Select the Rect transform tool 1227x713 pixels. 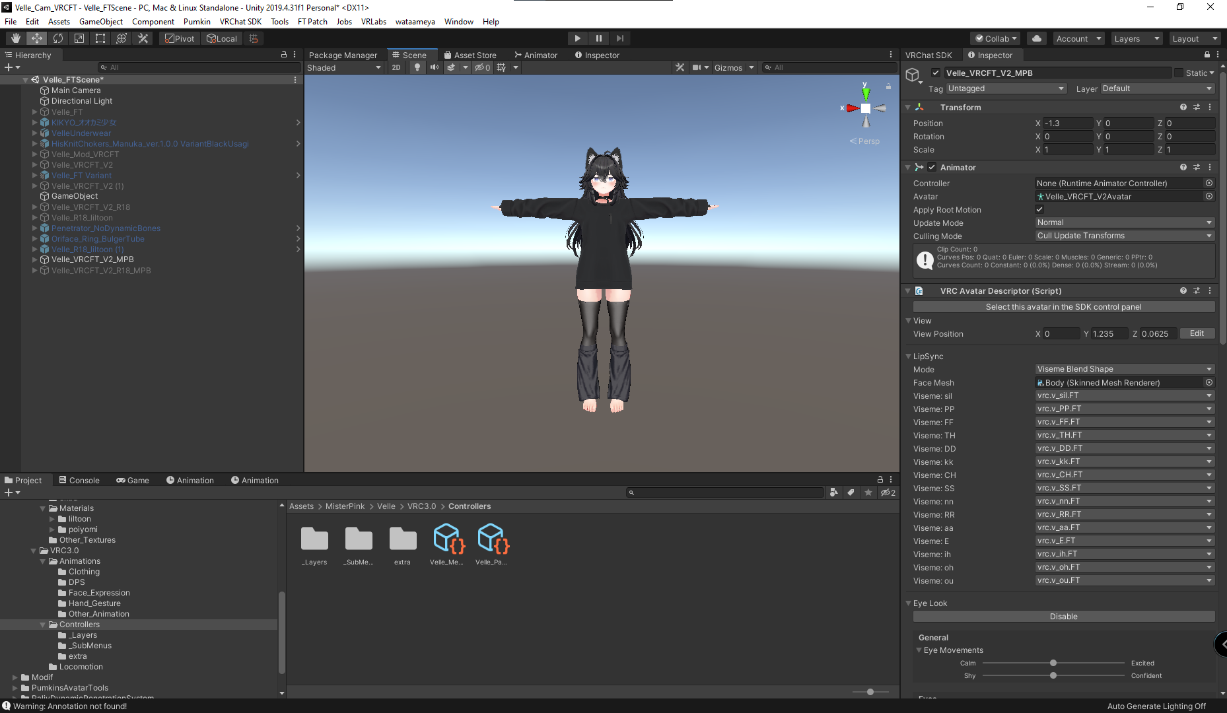click(x=100, y=38)
